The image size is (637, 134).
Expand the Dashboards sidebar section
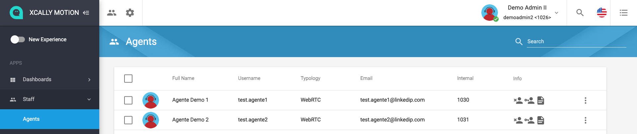point(49,80)
